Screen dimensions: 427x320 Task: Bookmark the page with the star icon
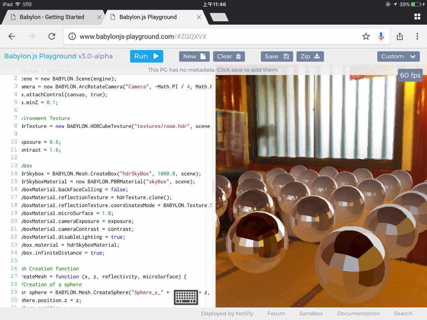pos(366,36)
